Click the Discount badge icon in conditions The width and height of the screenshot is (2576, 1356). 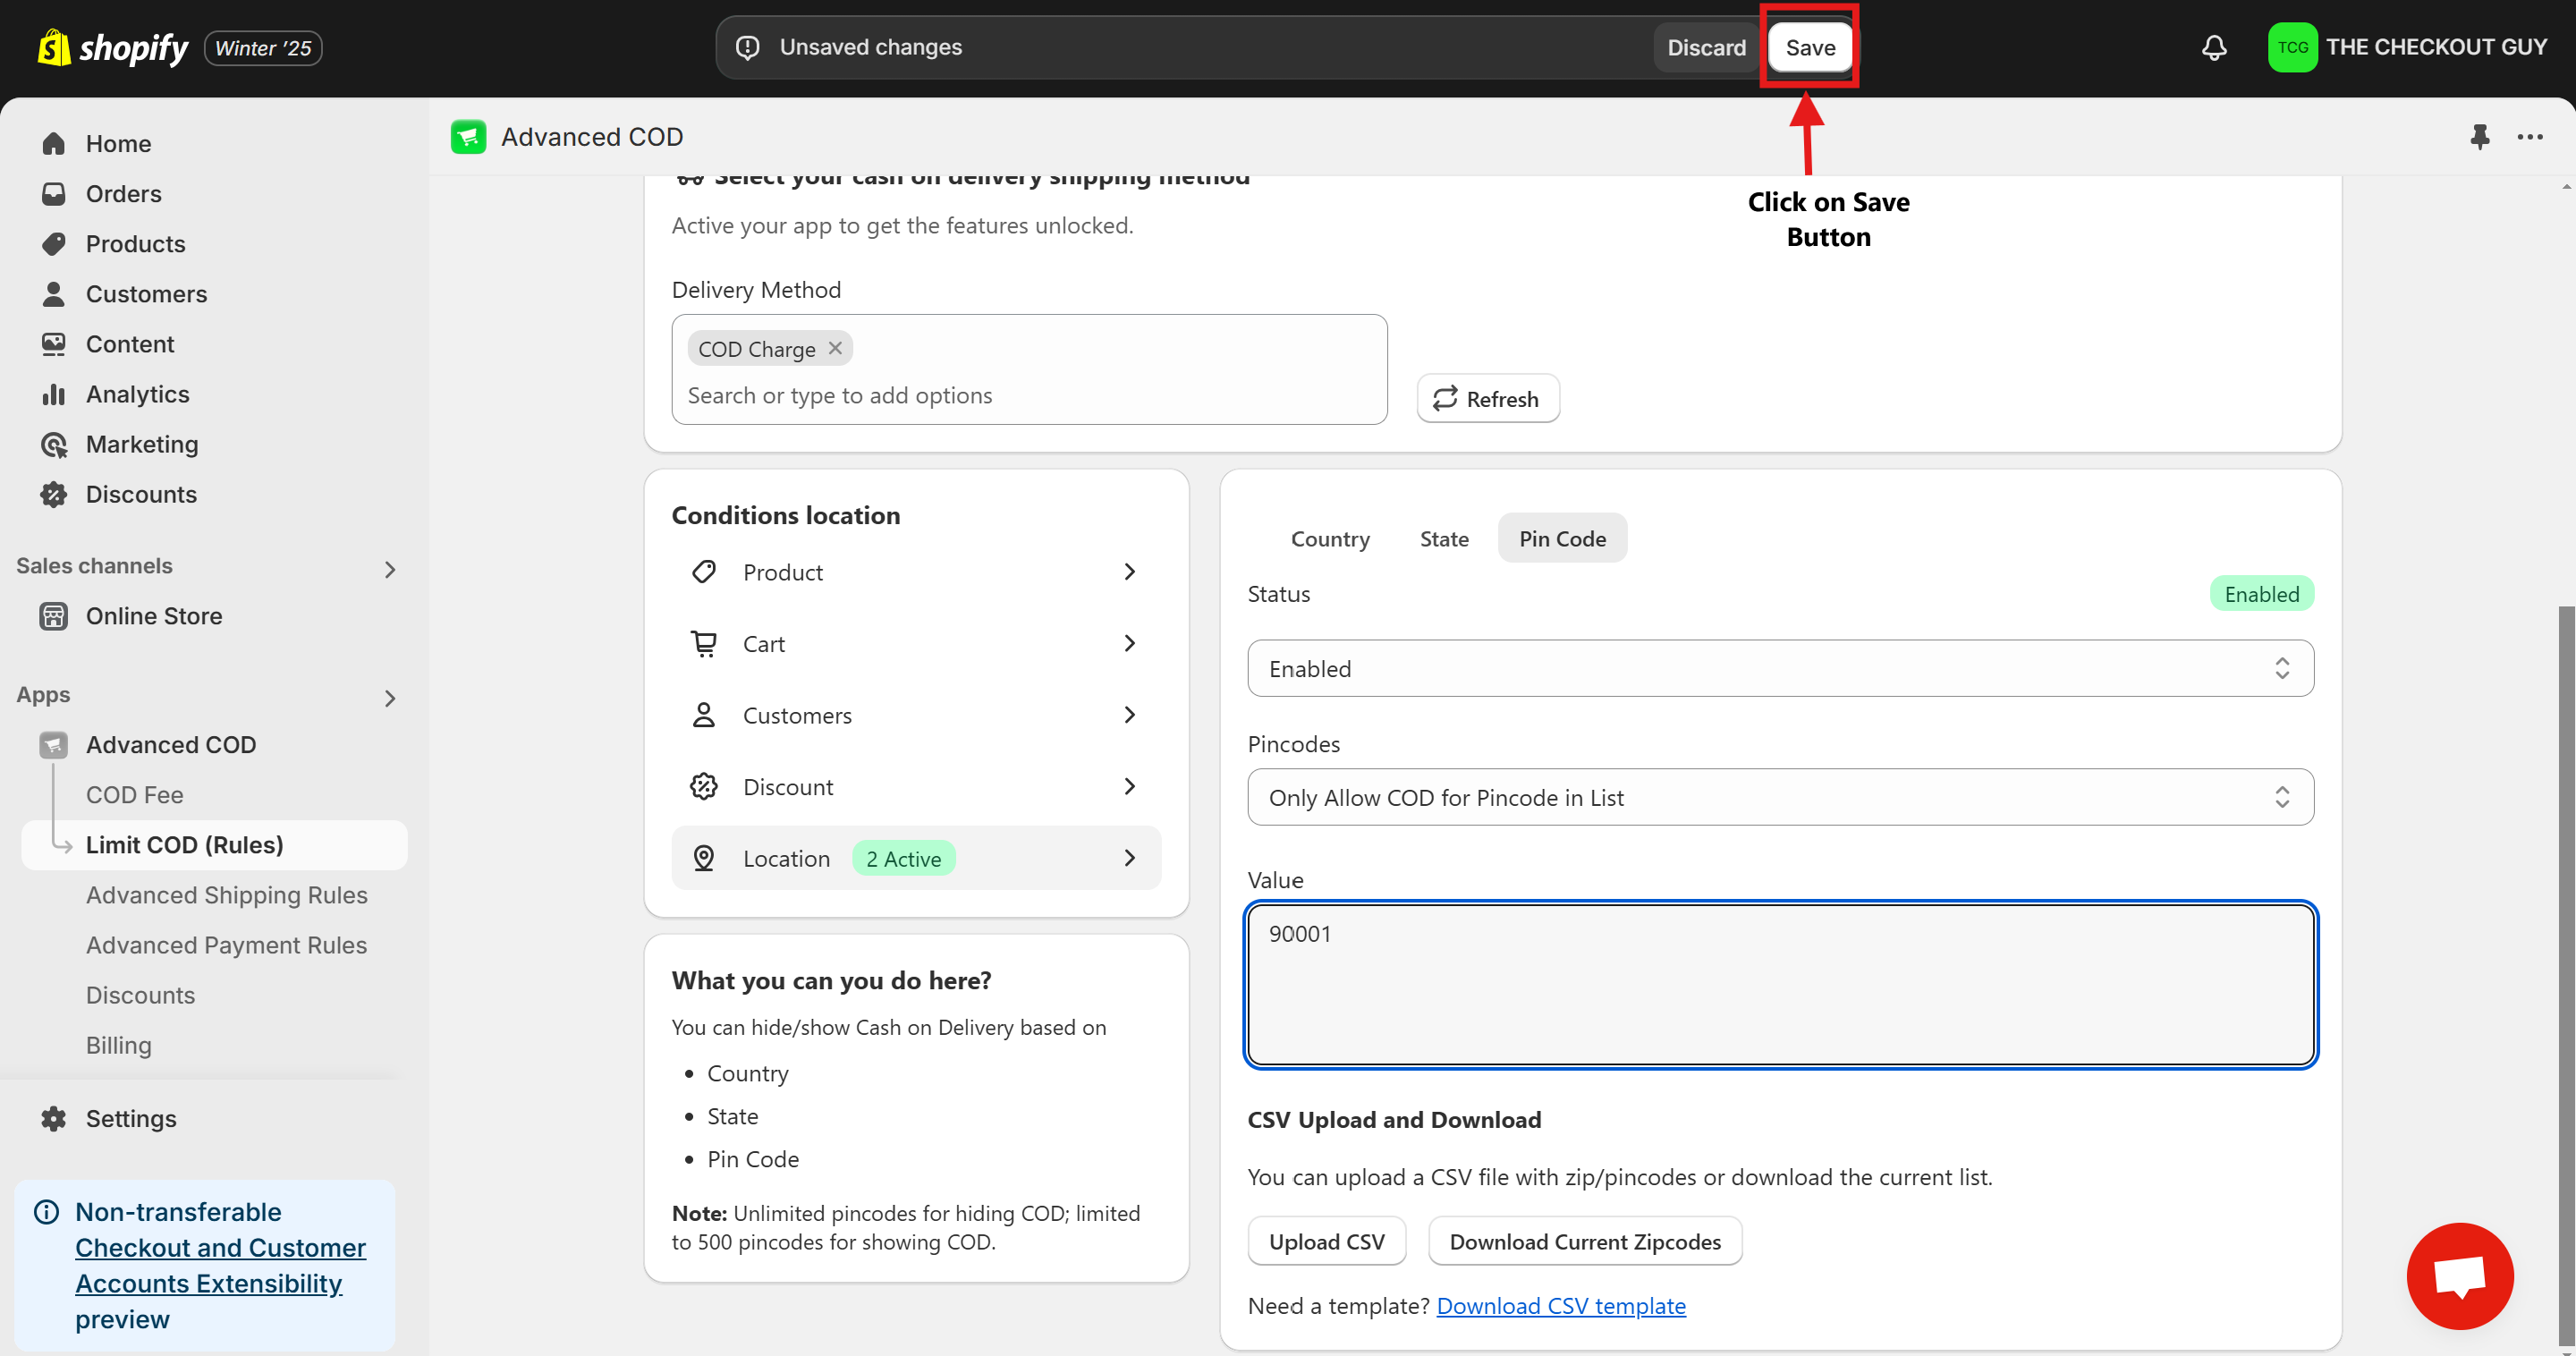click(x=704, y=786)
